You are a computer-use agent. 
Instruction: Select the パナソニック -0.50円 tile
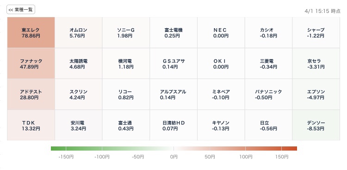[268, 94]
